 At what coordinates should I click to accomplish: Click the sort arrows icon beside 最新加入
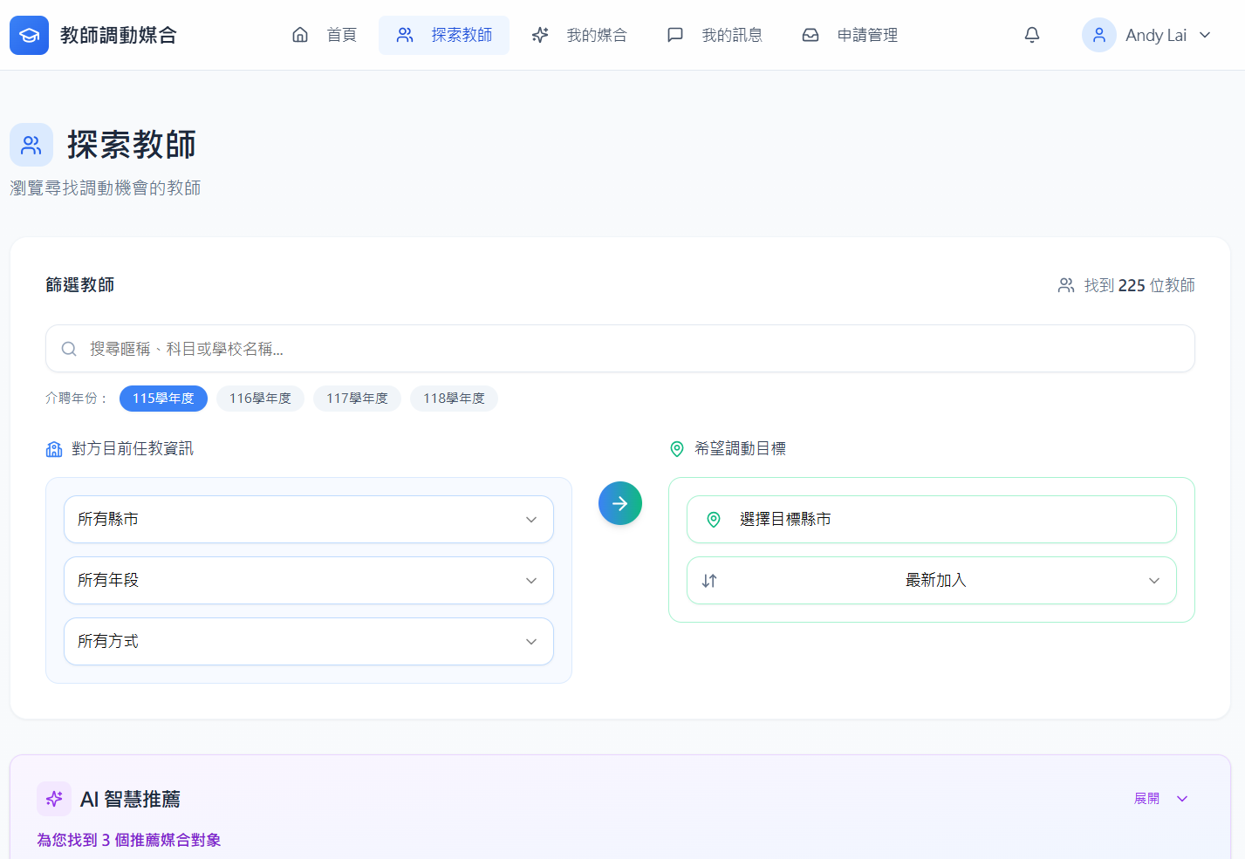(709, 581)
